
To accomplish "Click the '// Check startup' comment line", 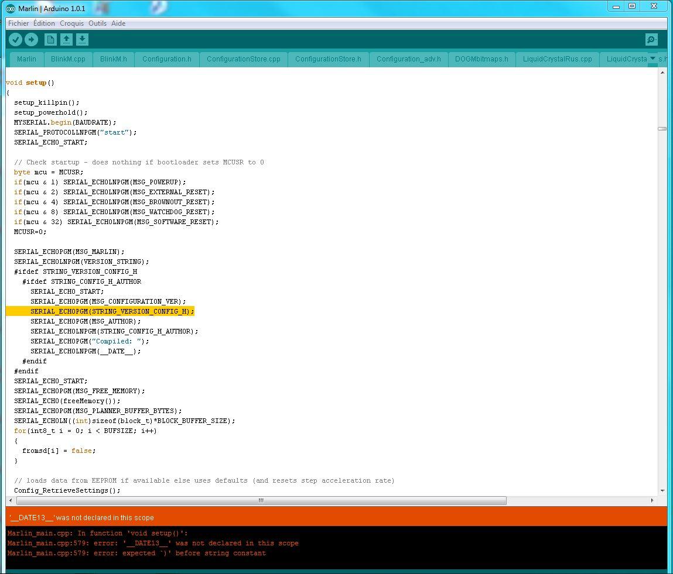I will pyautogui.click(x=139, y=162).
